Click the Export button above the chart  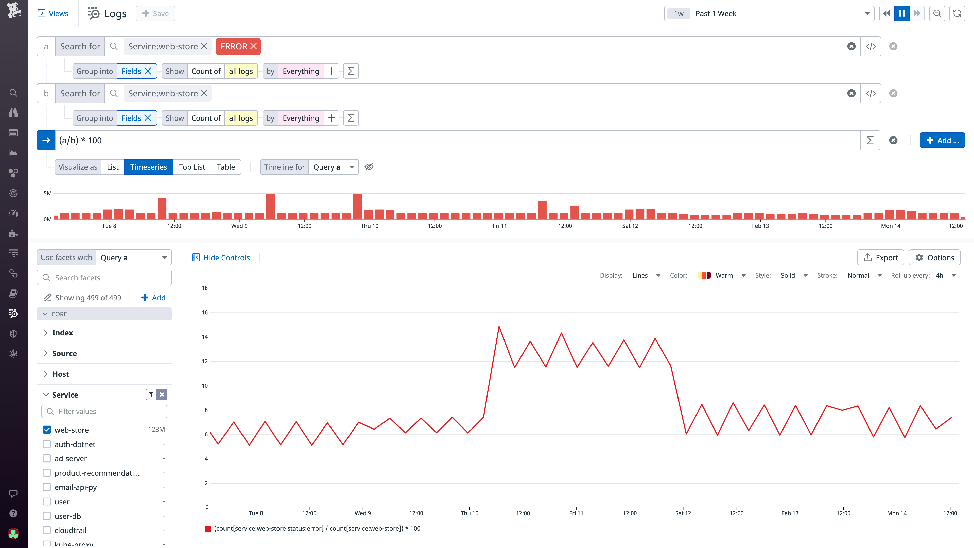881,257
